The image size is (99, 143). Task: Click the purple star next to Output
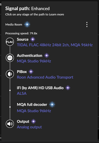[33, 121]
